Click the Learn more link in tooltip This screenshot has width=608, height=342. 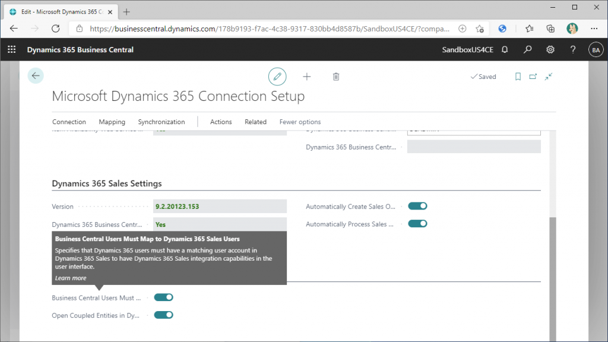[x=71, y=278]
